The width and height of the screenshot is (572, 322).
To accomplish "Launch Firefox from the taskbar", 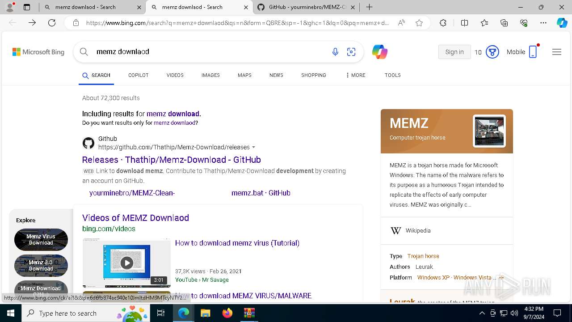I will [x=227, y=313].
